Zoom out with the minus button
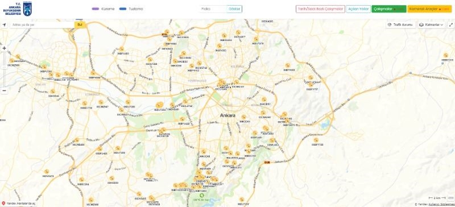 [x=4, y=90]
